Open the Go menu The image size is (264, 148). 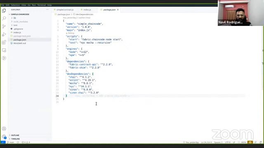click(x=29, y=5)
